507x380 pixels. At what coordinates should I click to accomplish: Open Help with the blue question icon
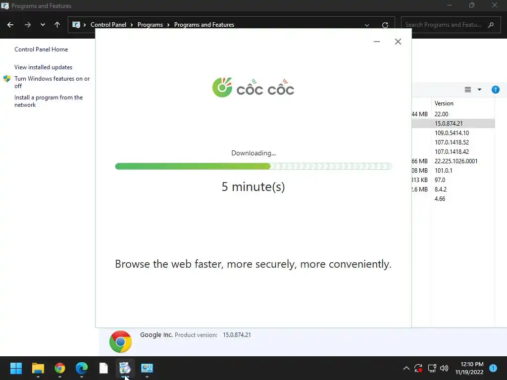495,90
